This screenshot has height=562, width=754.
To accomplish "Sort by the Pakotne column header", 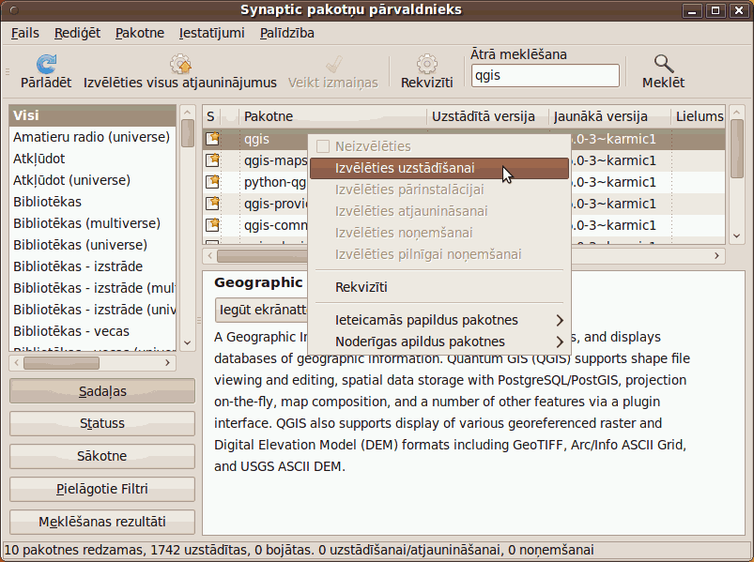I will (x=332, y=116).
